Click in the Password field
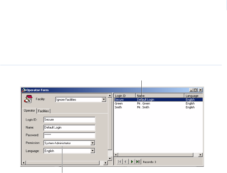 (69, 135)
